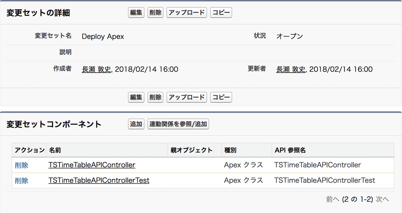Click the upper 削除 button beside 編集
402x213 pixels.
pyautogui.click(x=156, y=13)
